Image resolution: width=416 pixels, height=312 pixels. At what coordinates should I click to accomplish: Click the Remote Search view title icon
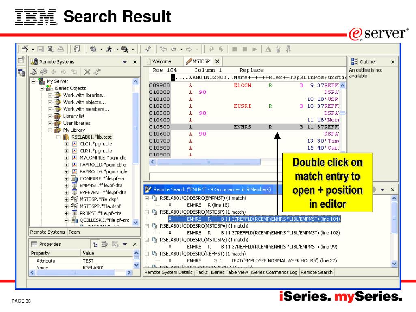click(148, 189)
